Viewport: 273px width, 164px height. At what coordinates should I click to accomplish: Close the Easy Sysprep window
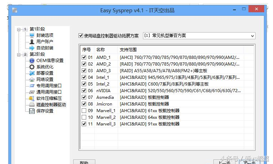point(256,9)
